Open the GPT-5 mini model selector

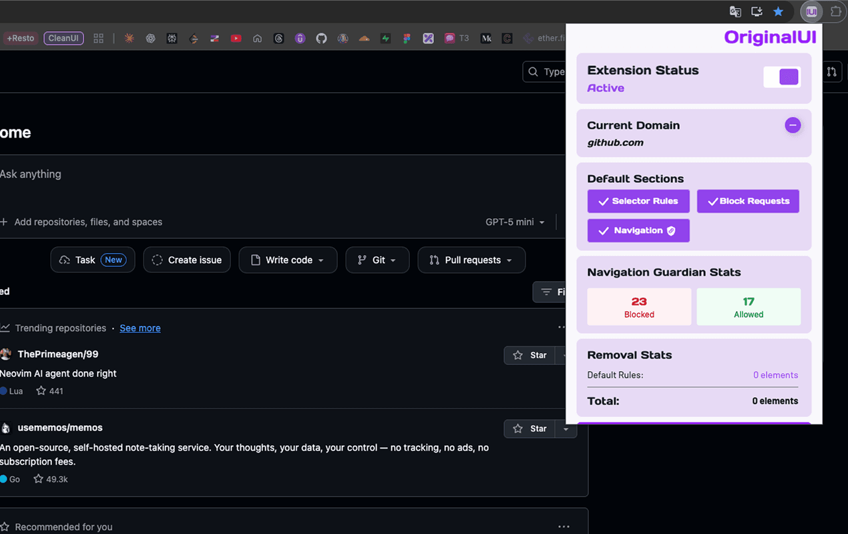tap(515, 222)
